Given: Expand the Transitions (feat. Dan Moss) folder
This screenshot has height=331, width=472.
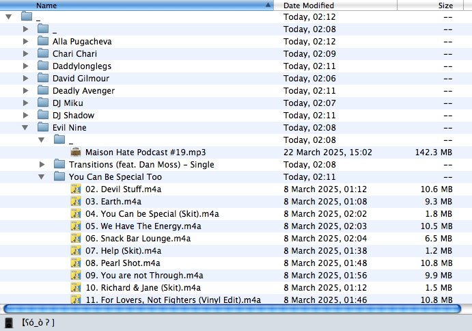Looking at the screenshot, I should 42,165.
